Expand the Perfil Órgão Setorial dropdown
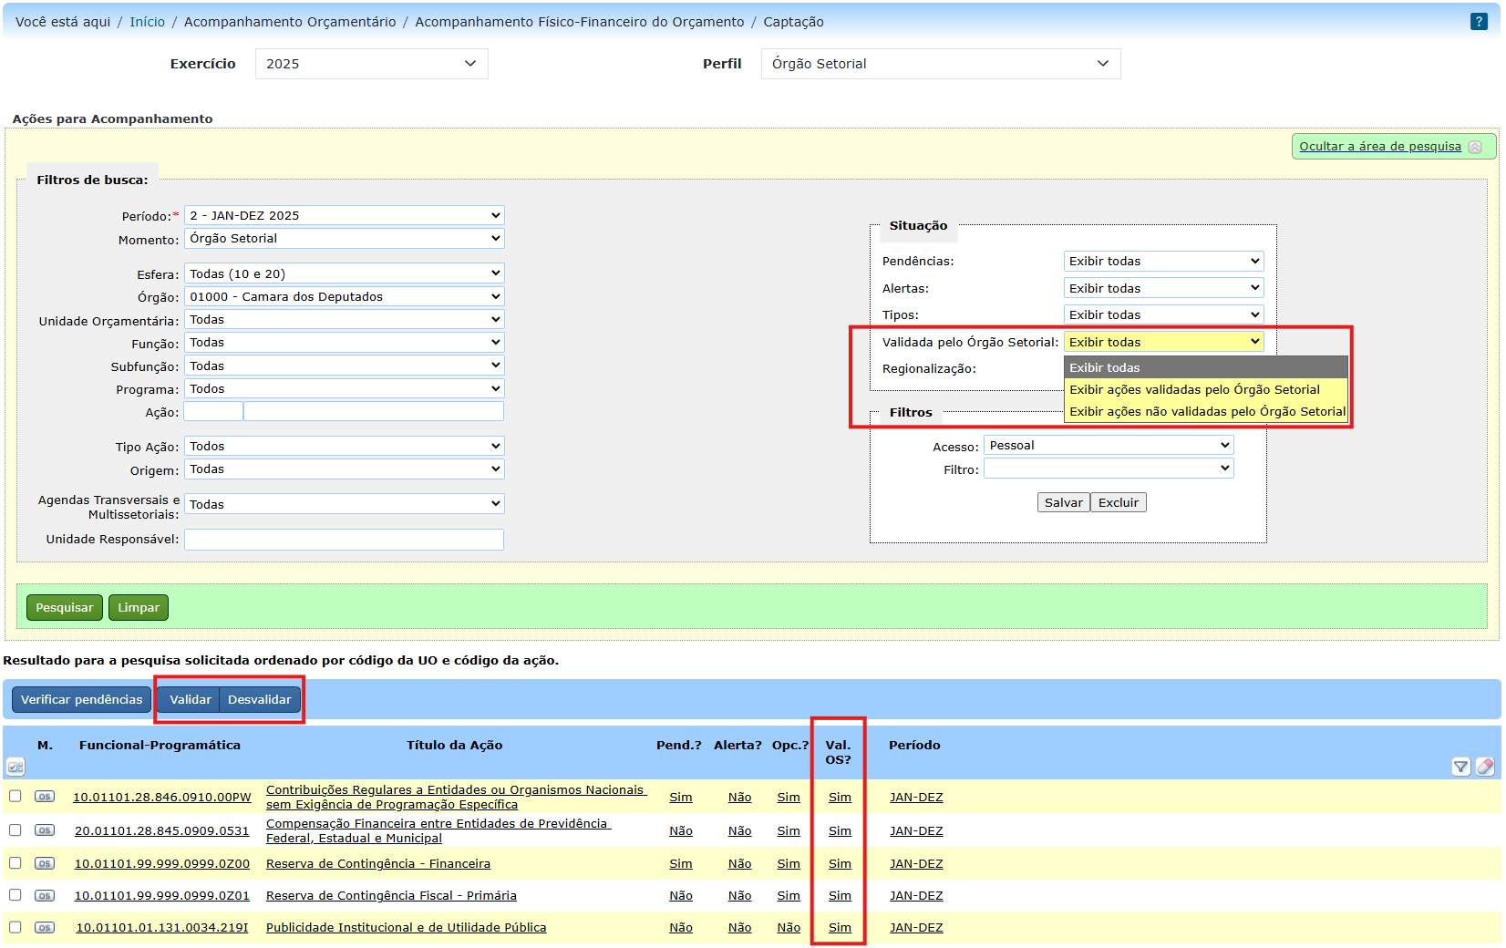1506x948 pixels. (x=940, y=64)
